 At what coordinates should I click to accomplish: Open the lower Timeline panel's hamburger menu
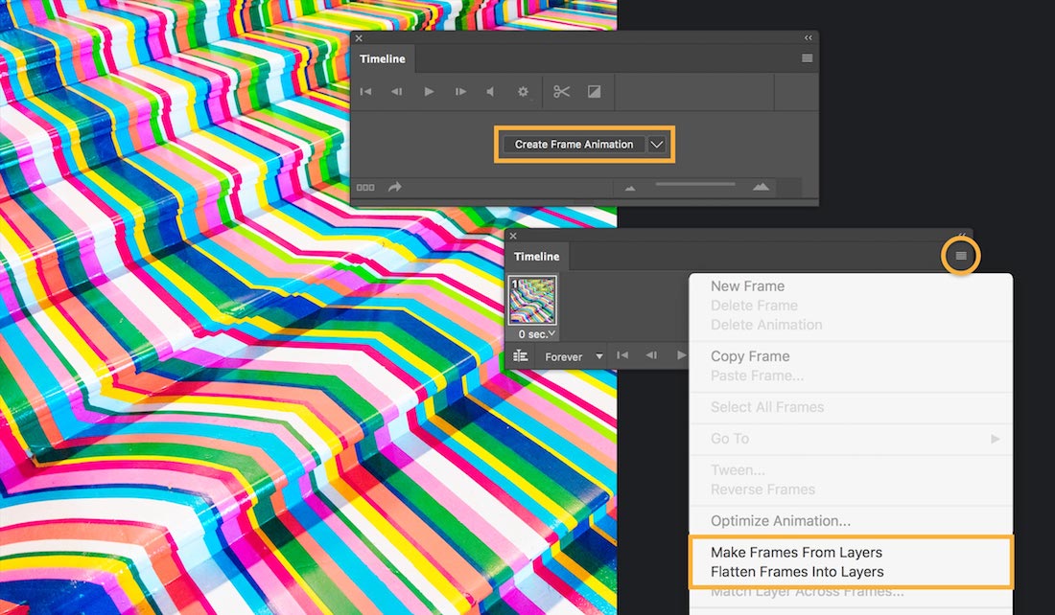coord(961,256)
